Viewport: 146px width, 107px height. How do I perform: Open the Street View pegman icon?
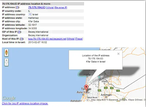[x=7, y=53]
